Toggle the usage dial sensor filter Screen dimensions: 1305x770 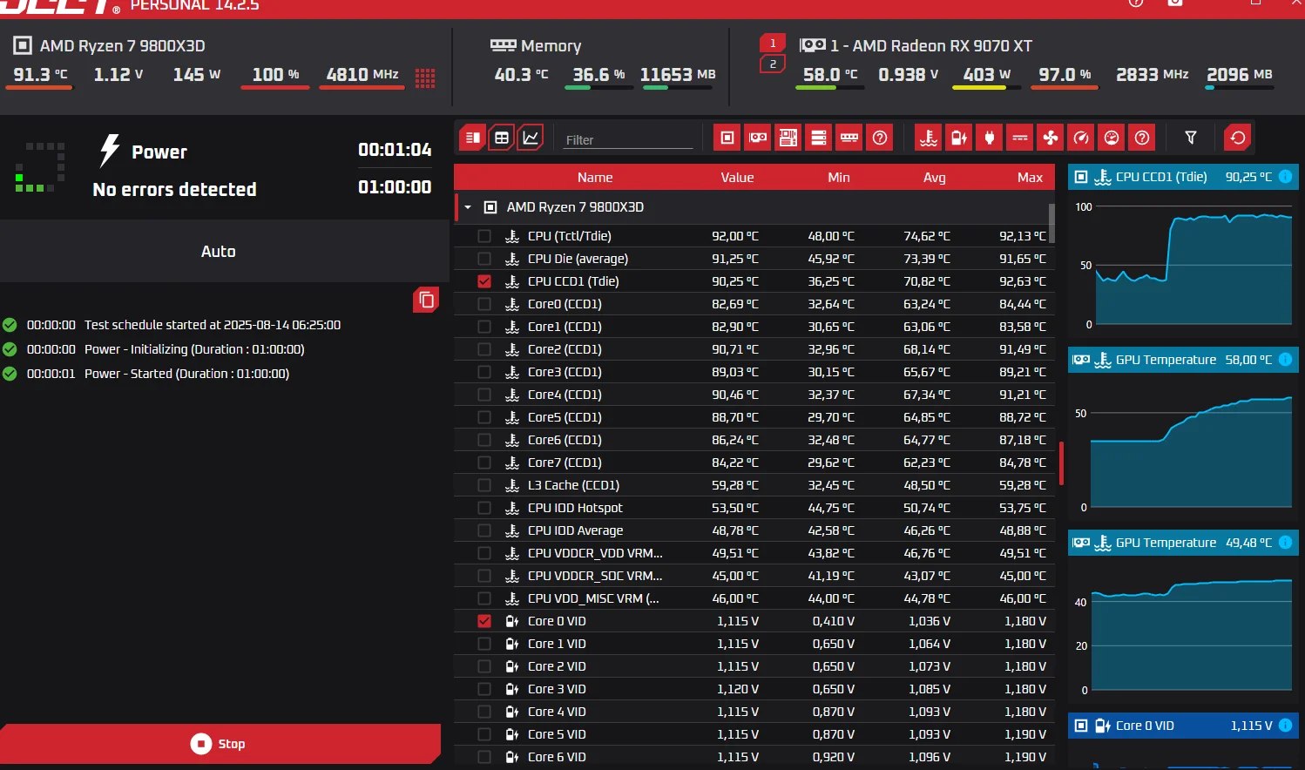(x=1112, y=138)
